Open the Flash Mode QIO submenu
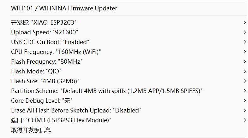Viewport: 248px width, 138px height. click(36, 71)
